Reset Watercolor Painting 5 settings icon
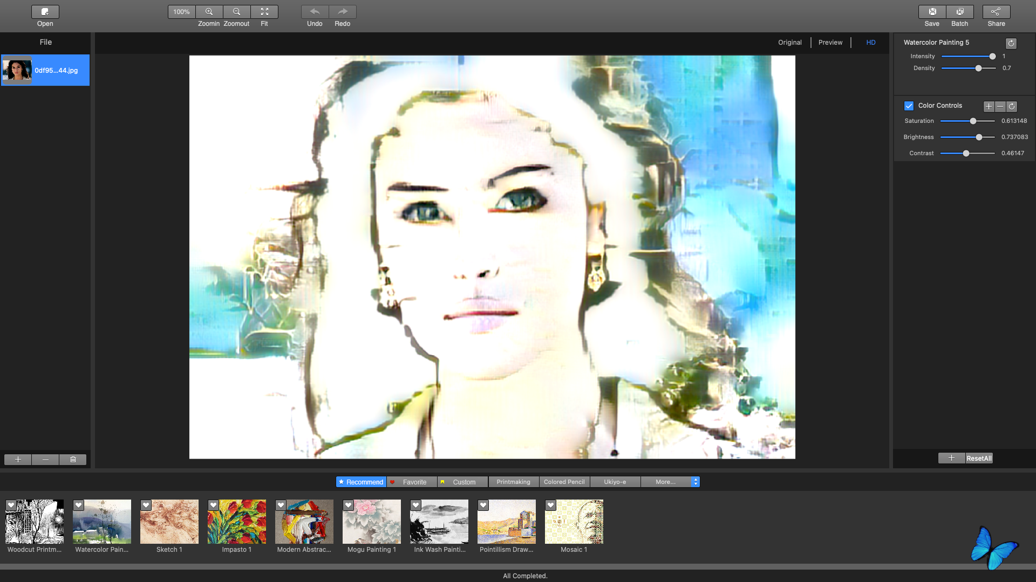This screenshot has height=582, width=1036. (x=1011, y=43)
